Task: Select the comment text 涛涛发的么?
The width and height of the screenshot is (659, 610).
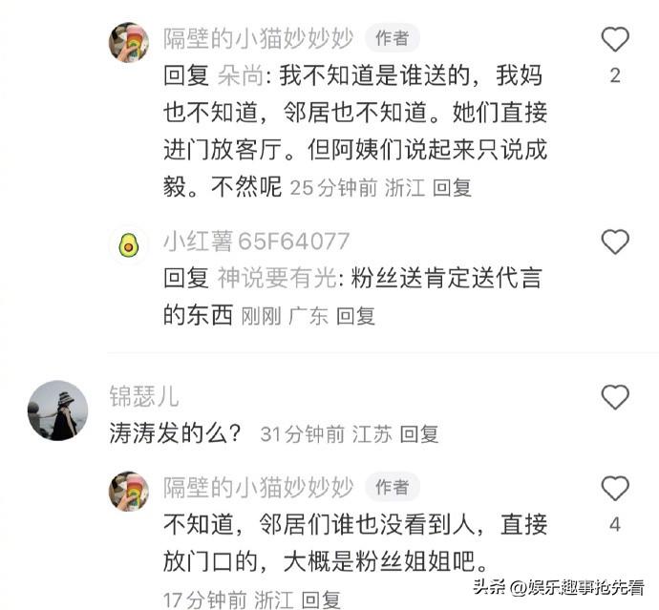Action: pos(176,433)
